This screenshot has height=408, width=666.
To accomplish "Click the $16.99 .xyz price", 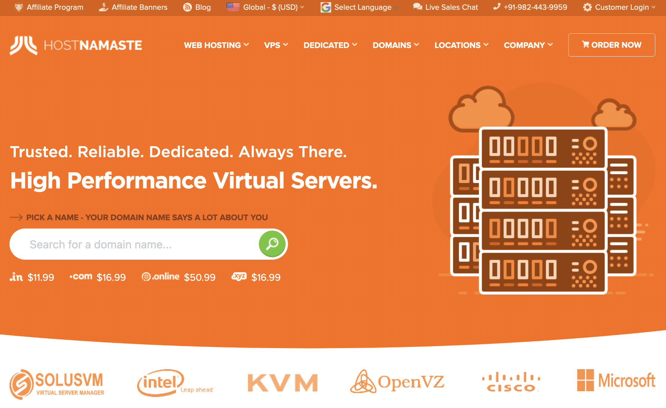I will pos(266,277).
